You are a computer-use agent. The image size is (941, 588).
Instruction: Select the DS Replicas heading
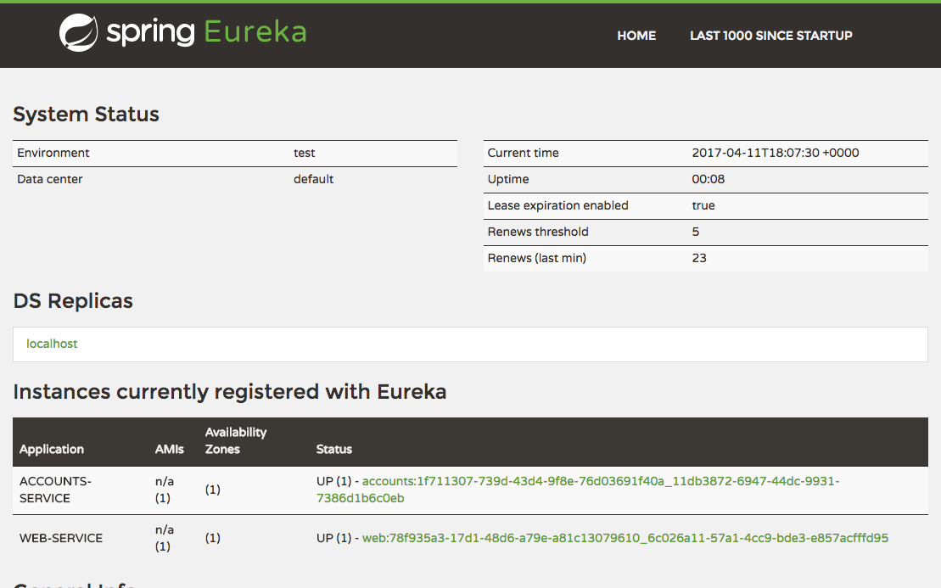tap(73, 300)
